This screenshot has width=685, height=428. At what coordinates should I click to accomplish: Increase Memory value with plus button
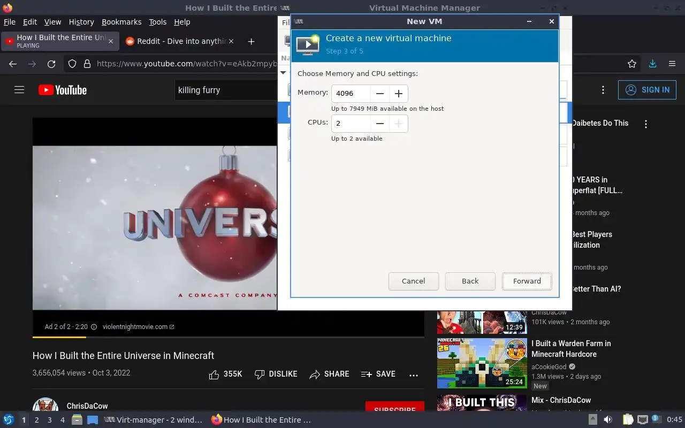click(398, 94)
